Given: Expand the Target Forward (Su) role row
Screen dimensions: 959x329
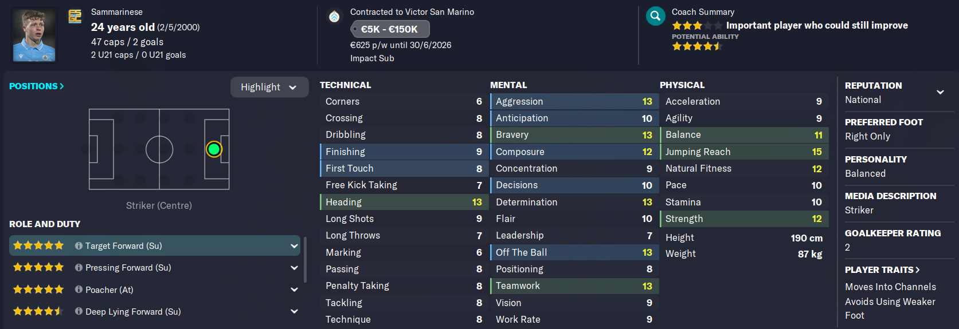Looking at the screenshot, I should point(294,246).
